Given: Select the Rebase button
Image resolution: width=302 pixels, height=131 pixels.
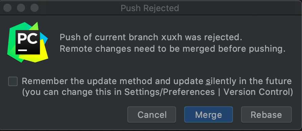Looking at the screenshot, I should 266,114.
